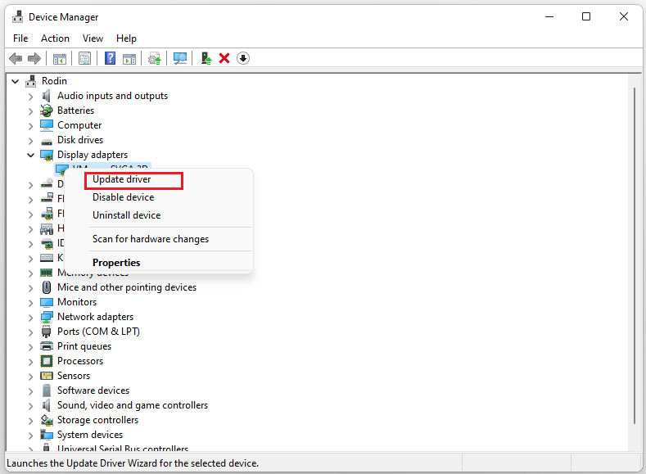Click the Back arrow toolbar icon

(x=15, y=58)
